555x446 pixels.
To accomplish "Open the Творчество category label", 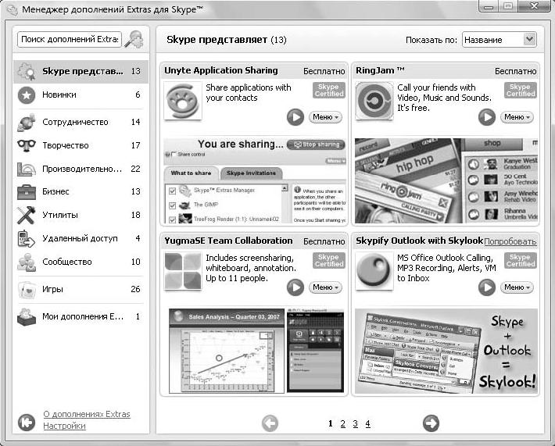I will coord(66,145).
